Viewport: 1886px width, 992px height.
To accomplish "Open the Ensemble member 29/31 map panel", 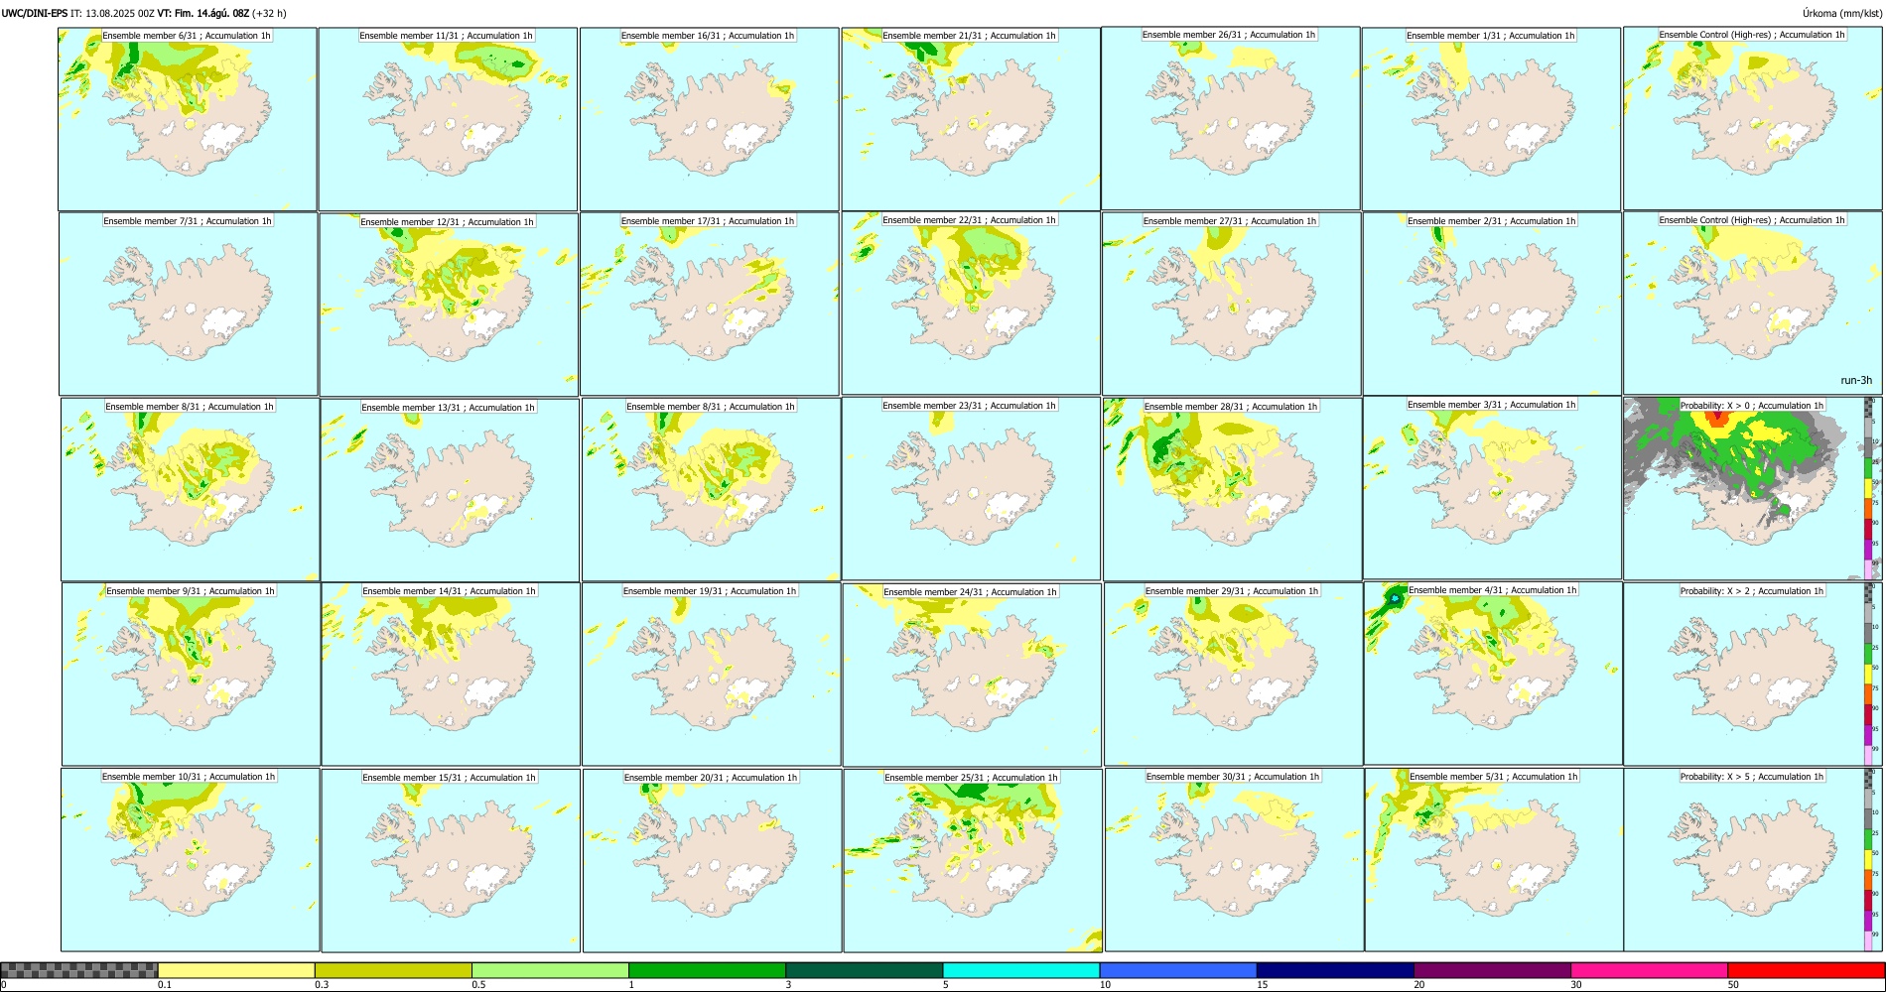I will [x=1233, y=675].
